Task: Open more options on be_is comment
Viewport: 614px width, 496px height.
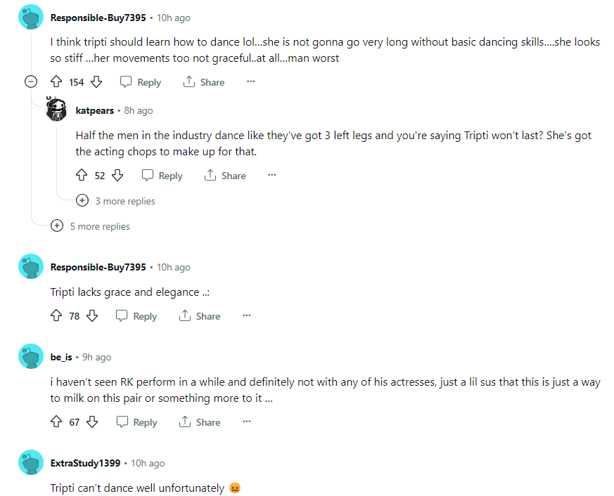Action: [x=246, y=422]
